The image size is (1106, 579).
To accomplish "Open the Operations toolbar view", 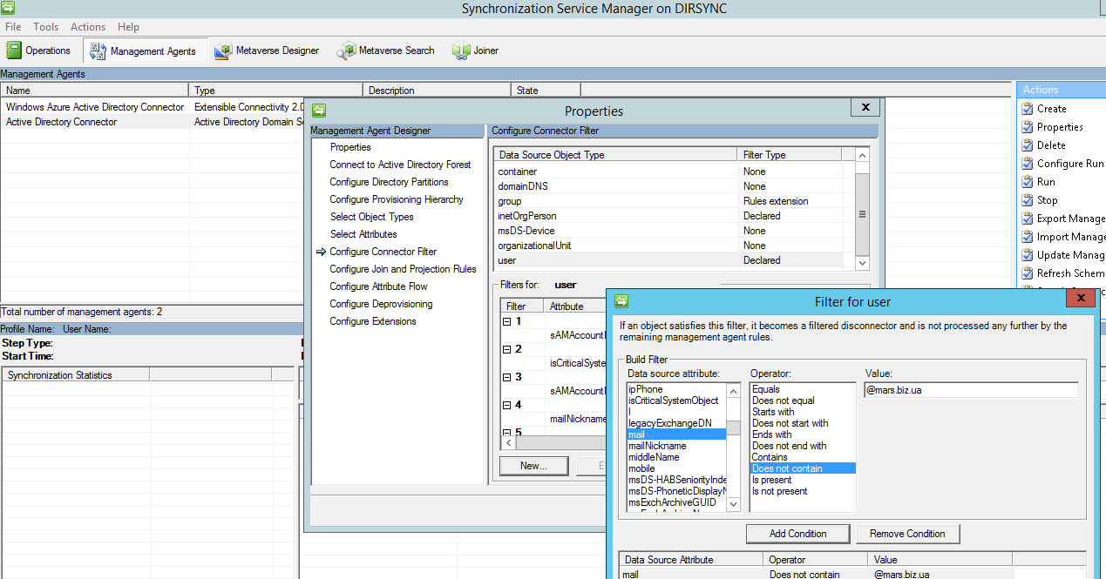I will 38,50.
